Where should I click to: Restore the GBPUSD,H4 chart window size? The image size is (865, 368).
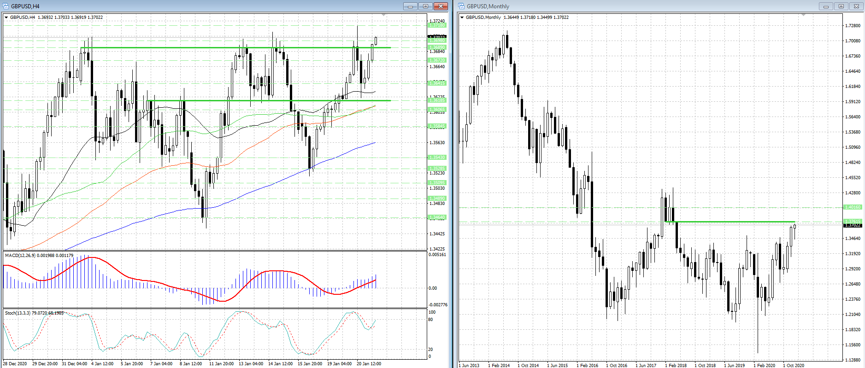[x=425, y=6]
